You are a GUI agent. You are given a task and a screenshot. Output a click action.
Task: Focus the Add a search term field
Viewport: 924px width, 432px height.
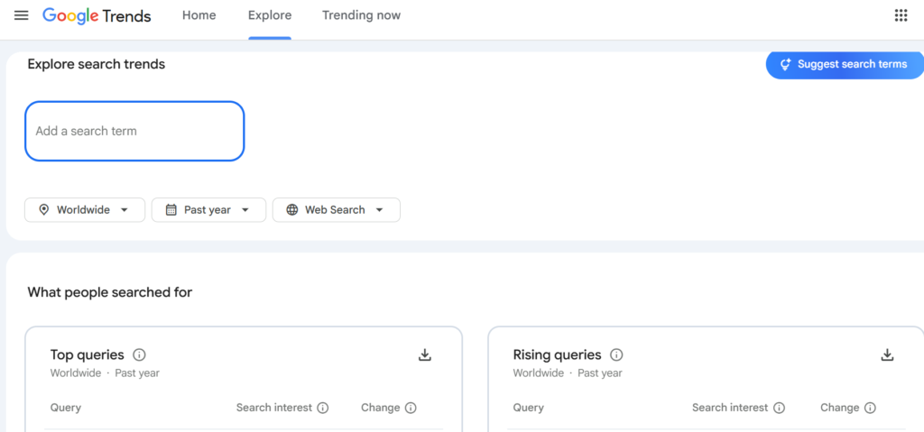[x=134, y=131]
